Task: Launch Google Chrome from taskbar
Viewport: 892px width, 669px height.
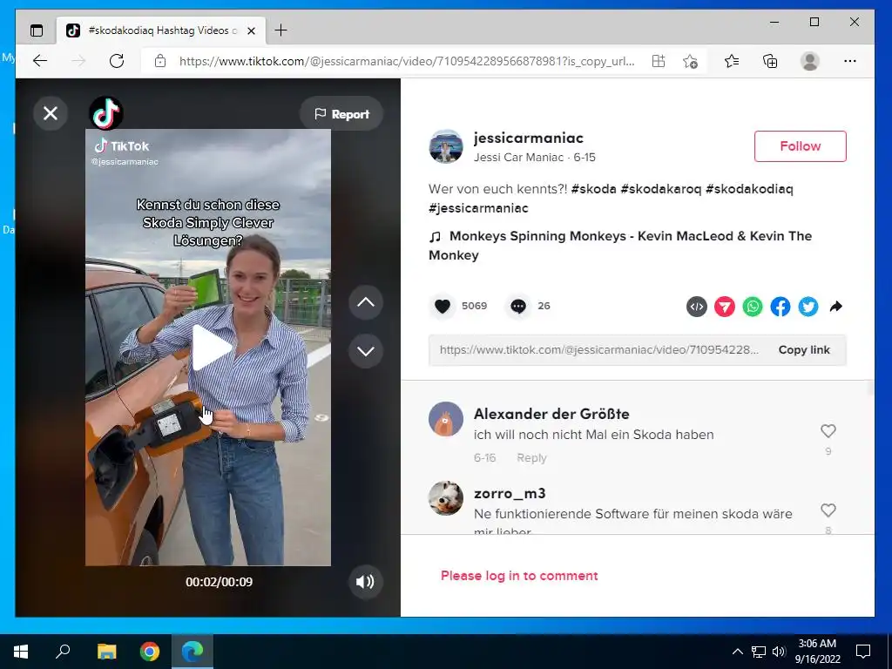Action: (x=150, y=652)
